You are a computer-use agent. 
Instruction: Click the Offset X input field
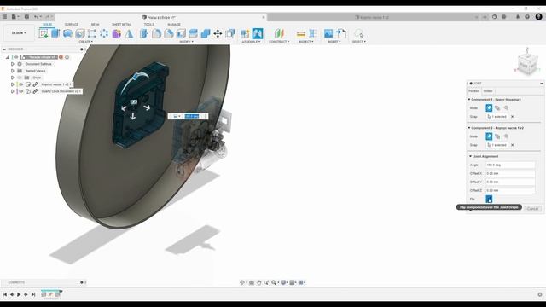tap(510, 173)
